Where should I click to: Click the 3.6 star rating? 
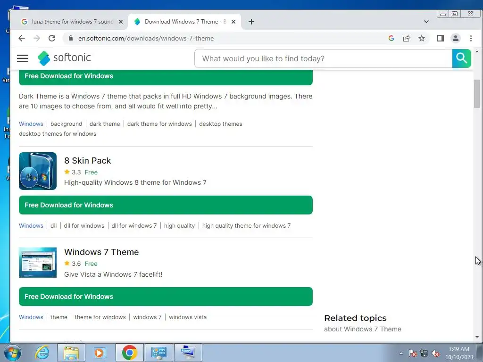(72, 263)
